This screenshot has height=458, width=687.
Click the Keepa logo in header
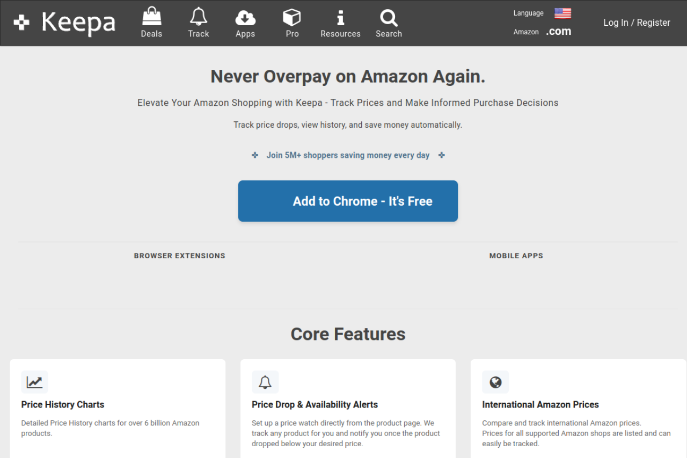[64, 23]
